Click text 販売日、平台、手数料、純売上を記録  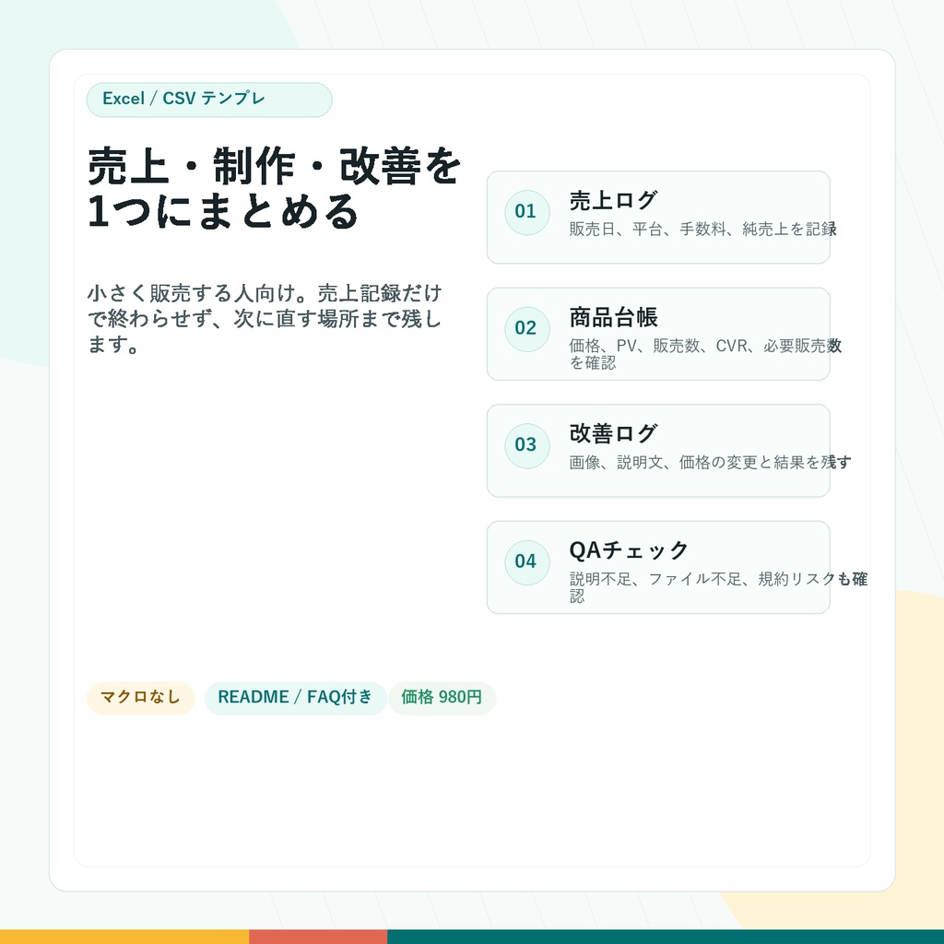(x=702, y=230)
